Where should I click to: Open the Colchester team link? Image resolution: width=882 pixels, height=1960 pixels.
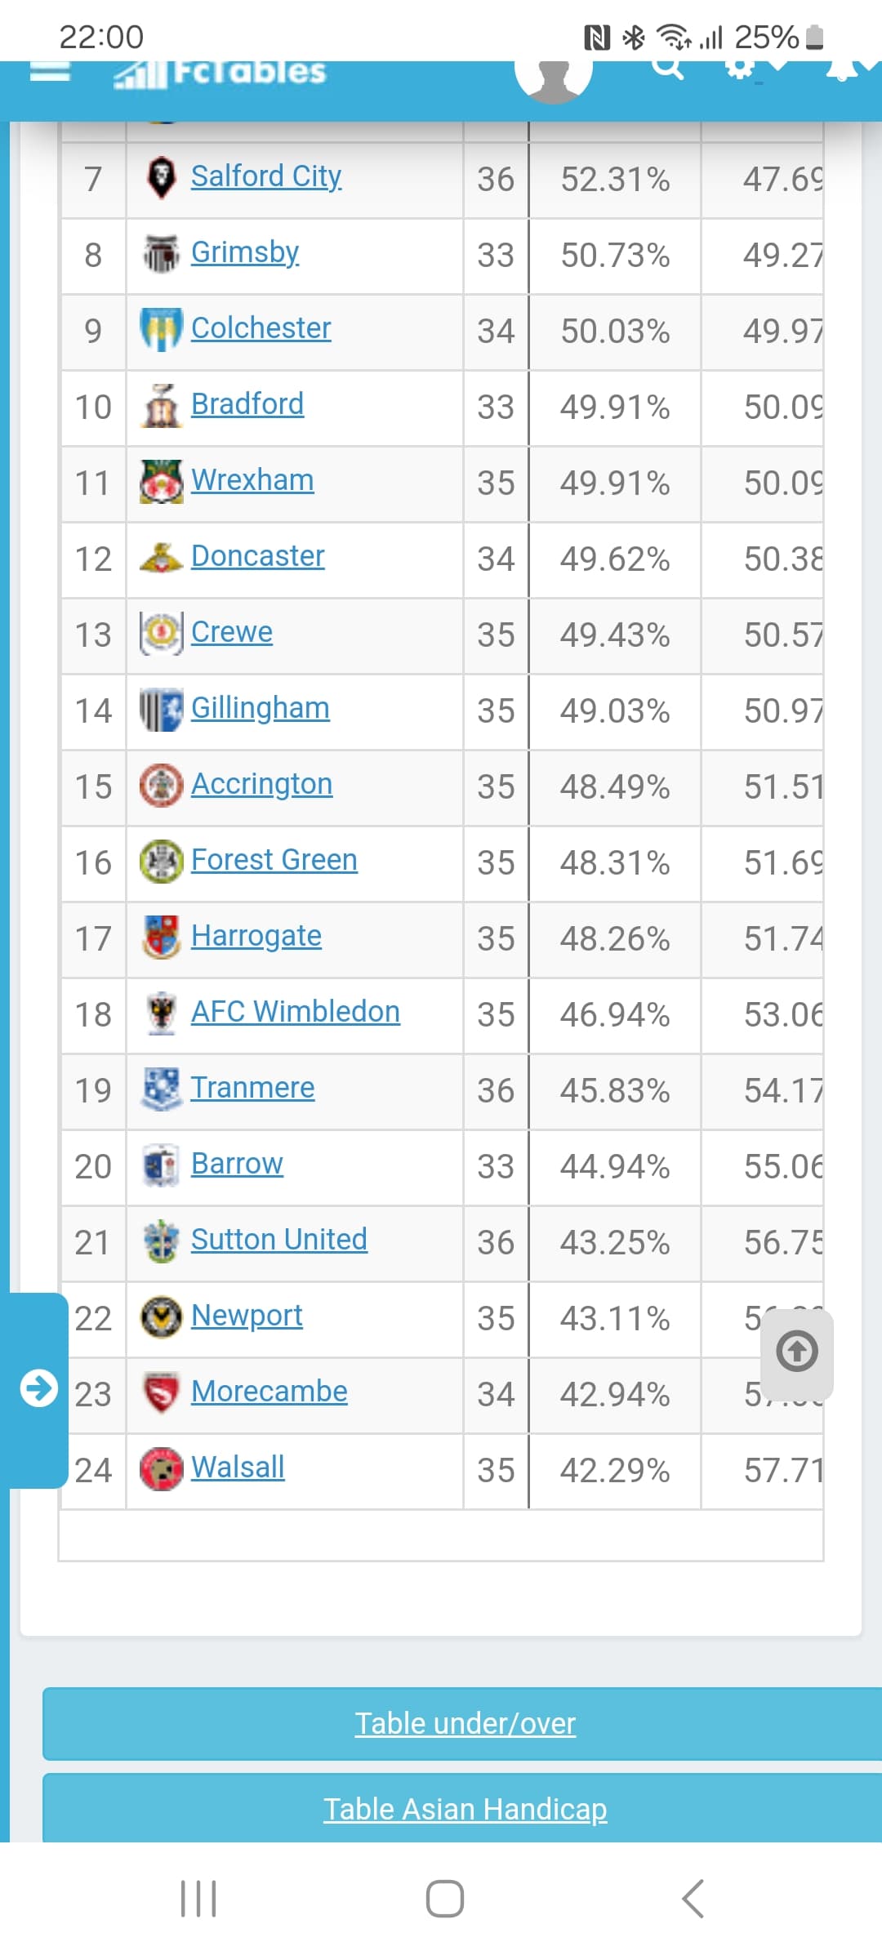261,328
